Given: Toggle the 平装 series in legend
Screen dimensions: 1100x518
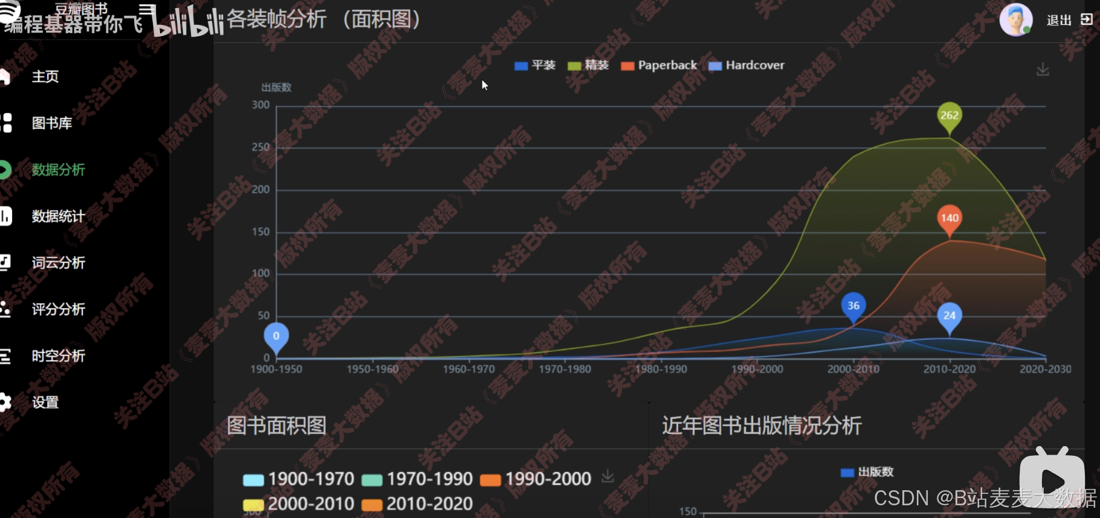Looking at the screenshot, I should 535,65.
